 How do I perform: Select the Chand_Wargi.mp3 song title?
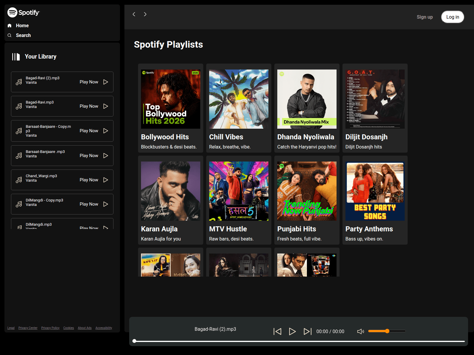pyautogui.click(x=41, y=176)
